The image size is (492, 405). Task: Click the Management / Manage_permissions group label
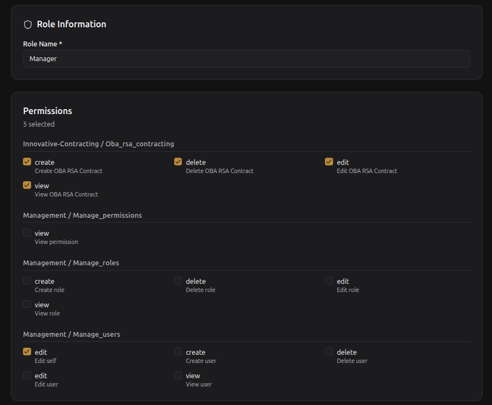[x=82, y=215]
